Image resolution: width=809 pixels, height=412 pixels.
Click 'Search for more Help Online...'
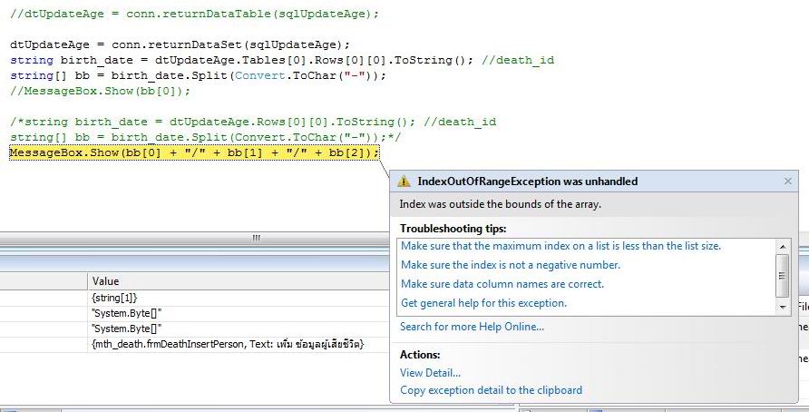[x=472, y=327]
